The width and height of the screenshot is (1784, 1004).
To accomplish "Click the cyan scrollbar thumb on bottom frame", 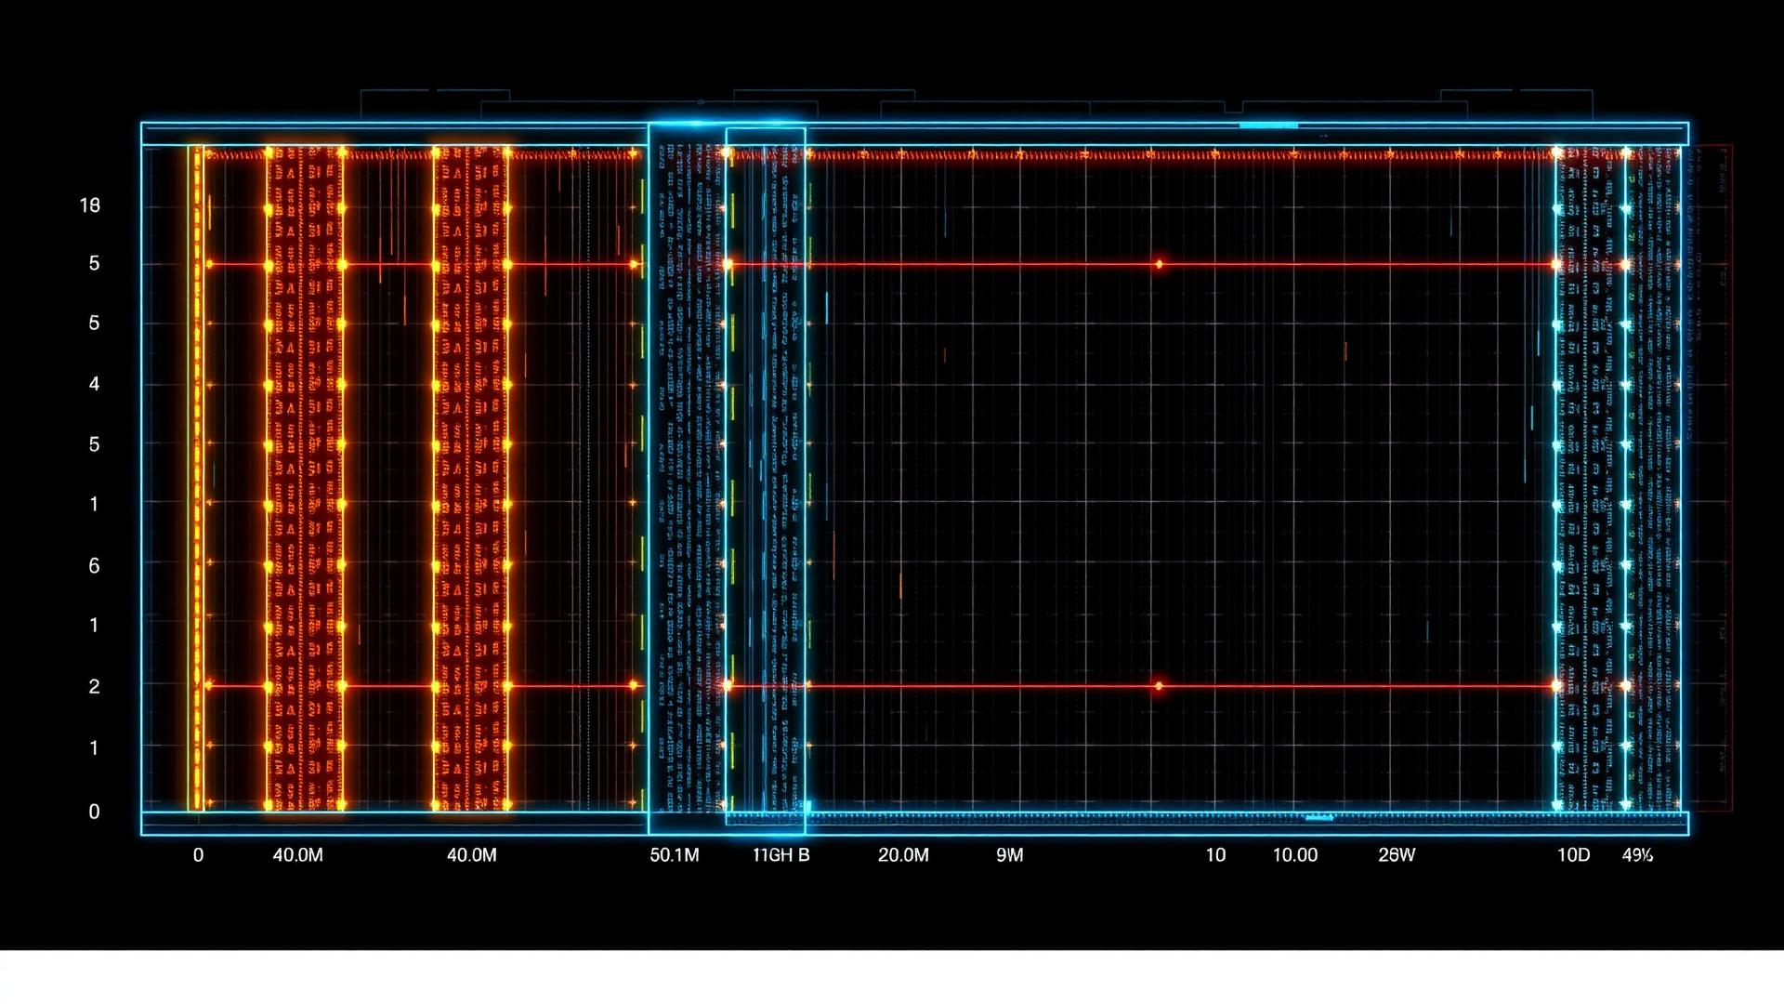I will click(1319, 818).
